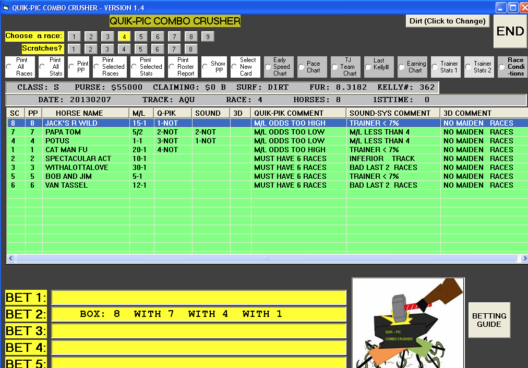Click scratch number 8 button
The width and height of the screenshot is (528, 368).
pyautogui.click(x=191, y=49)
